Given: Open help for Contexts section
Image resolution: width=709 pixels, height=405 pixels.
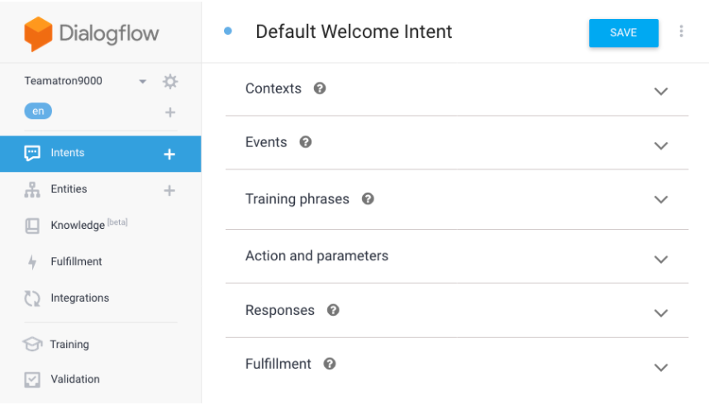Looking at the screenshot, I should tap(320, 88).
